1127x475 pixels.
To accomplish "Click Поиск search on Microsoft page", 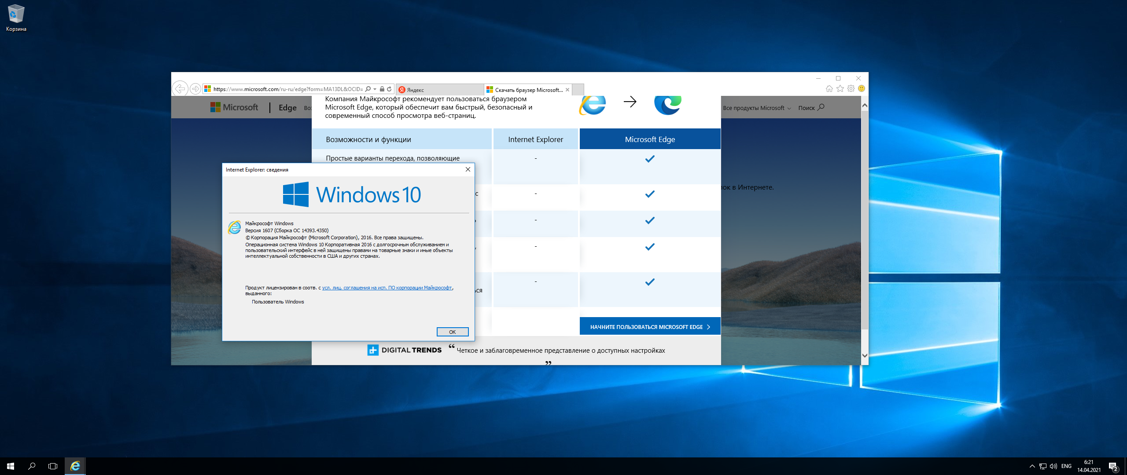I will click(811, 108).
